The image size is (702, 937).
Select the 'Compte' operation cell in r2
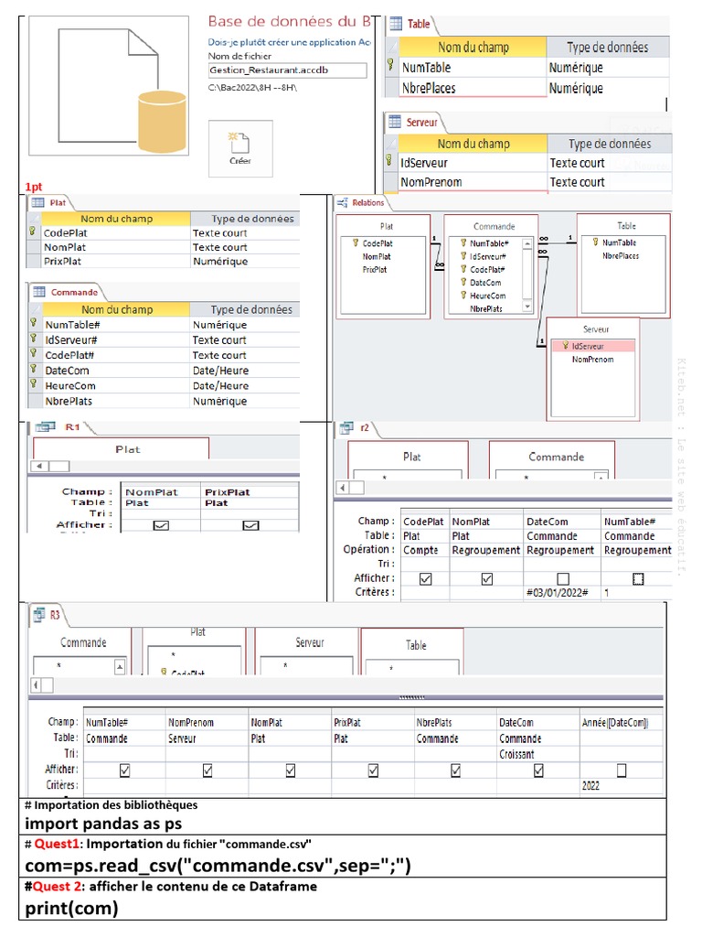tap(425, 550)
